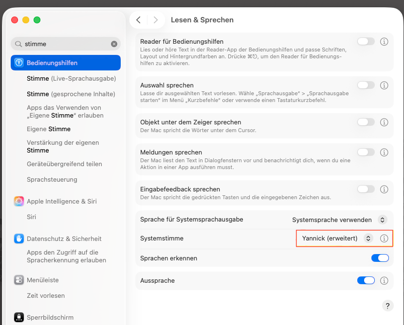This screenshot has height=325, width=404.
Task: Turn off the Sprachen erkennen switch
Action: pyautogui.click(x=380, y=258)
